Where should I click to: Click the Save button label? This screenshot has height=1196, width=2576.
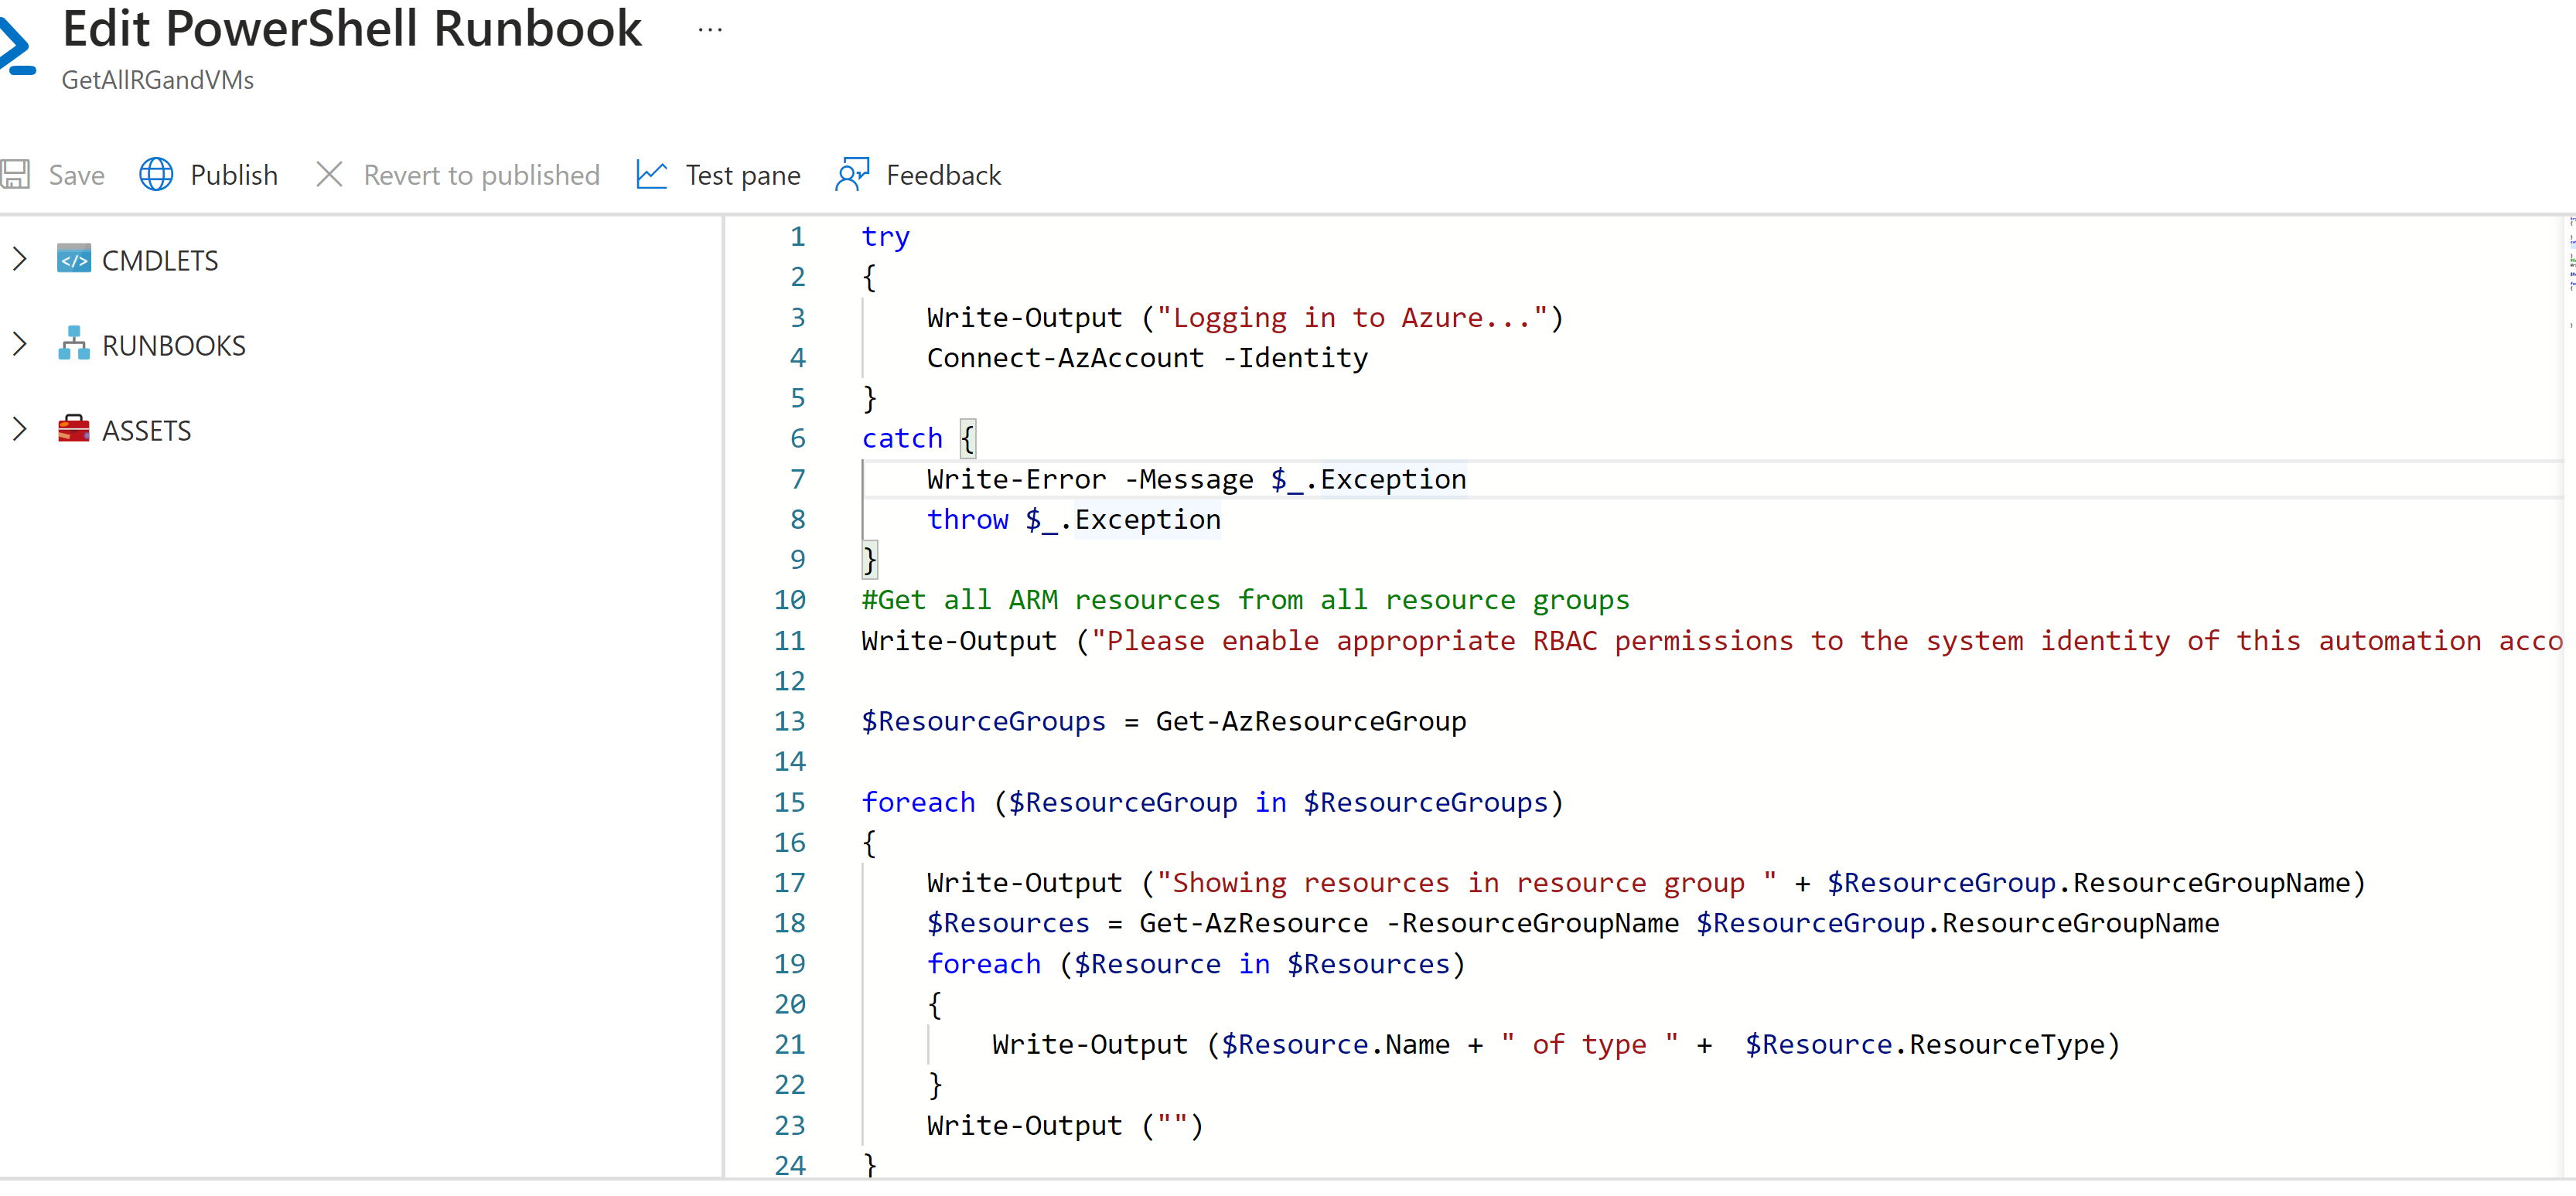tap(77, 176)
